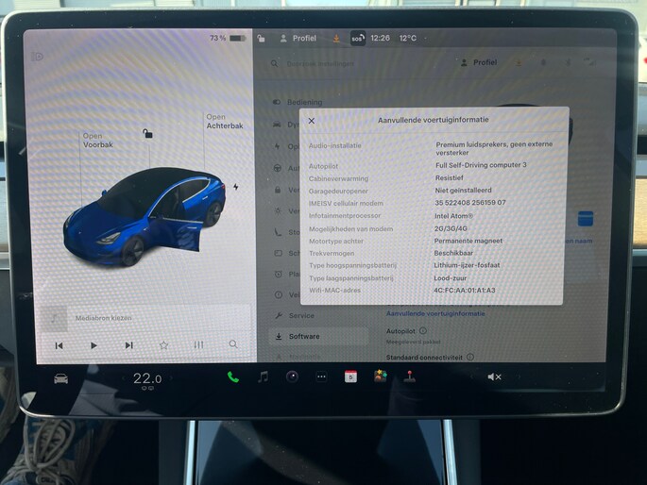Favorite the current media with star
Image resolution: width=647 pixels, height=485 pixels.
point(163,345)
